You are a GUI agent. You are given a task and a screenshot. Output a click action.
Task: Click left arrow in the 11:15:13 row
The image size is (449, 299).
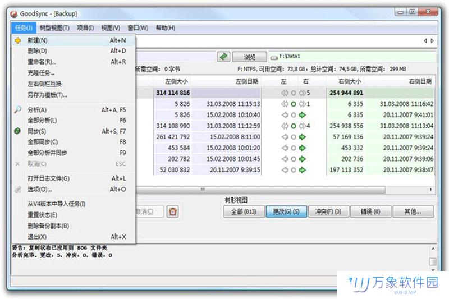tap(285, 104)
